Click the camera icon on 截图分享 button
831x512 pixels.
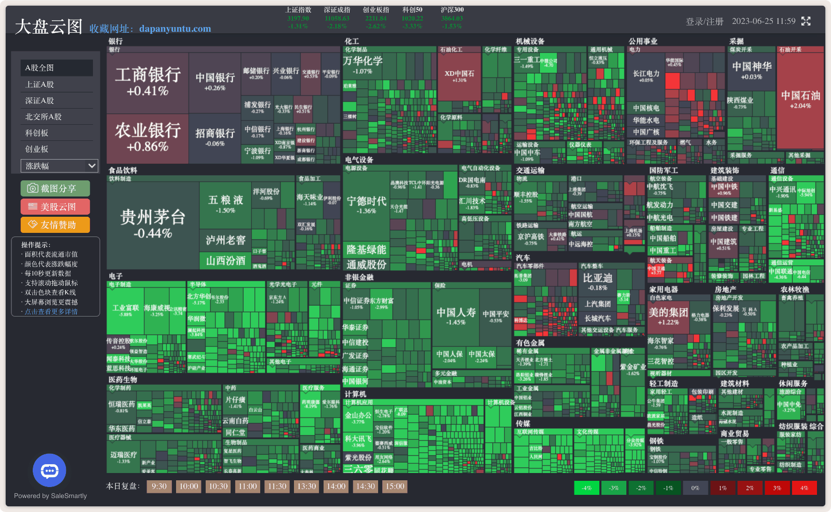click(x=33, y=188)
